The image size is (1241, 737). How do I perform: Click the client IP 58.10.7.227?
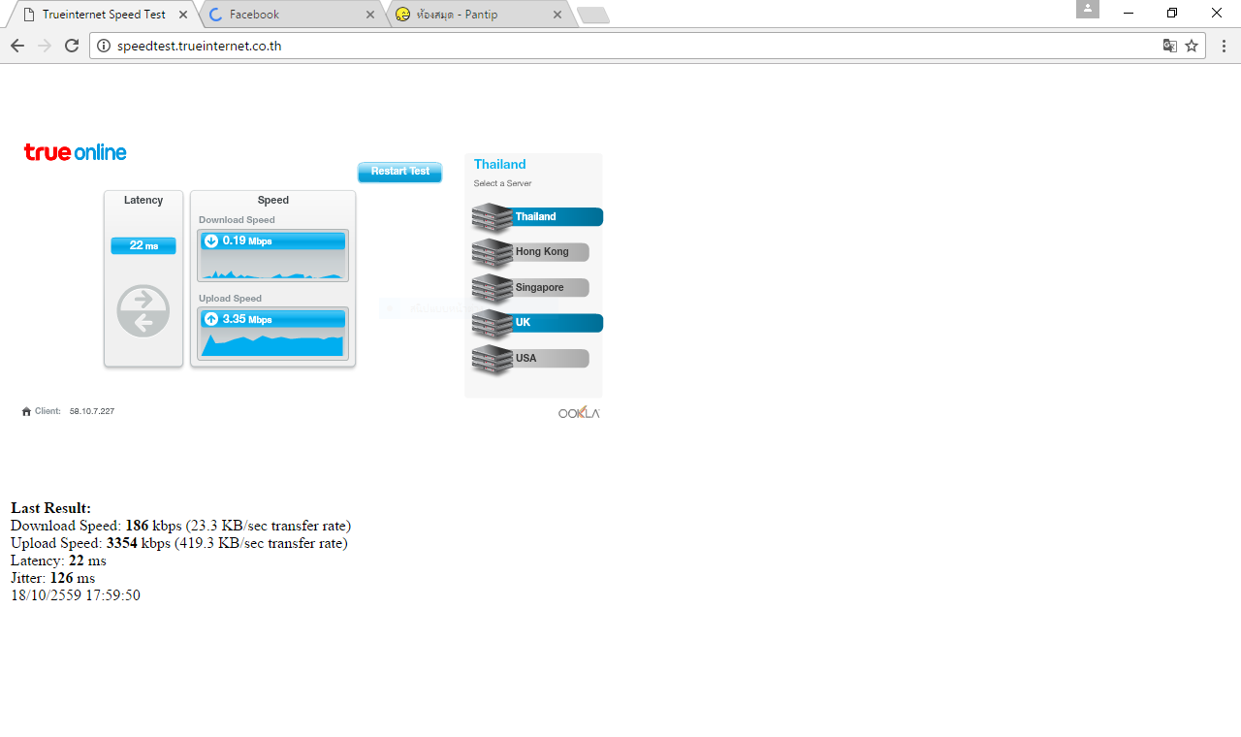92,412
